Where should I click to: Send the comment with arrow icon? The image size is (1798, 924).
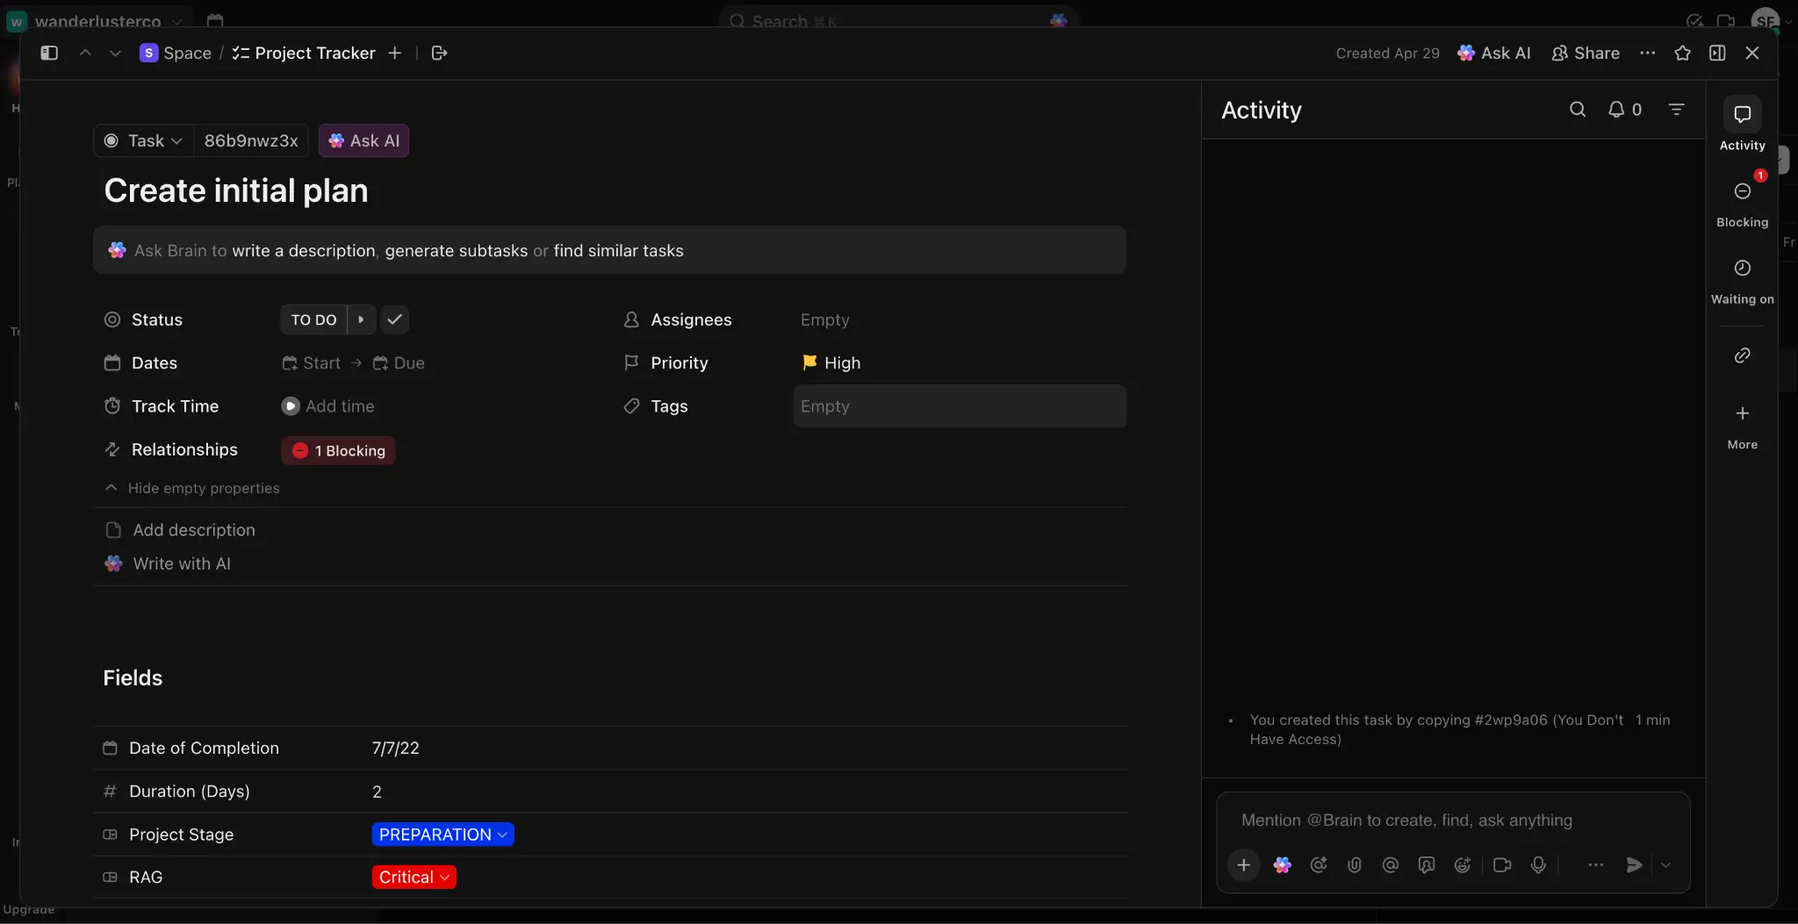(x=1634, y=865)
